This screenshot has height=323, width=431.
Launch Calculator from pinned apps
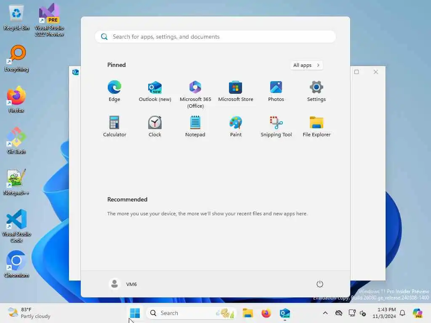coord(114,126)
